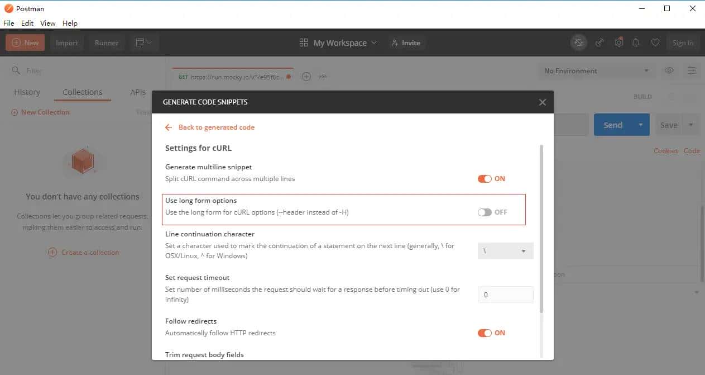
Task: Enable Use long form options toggle
Action: (485, 212)
